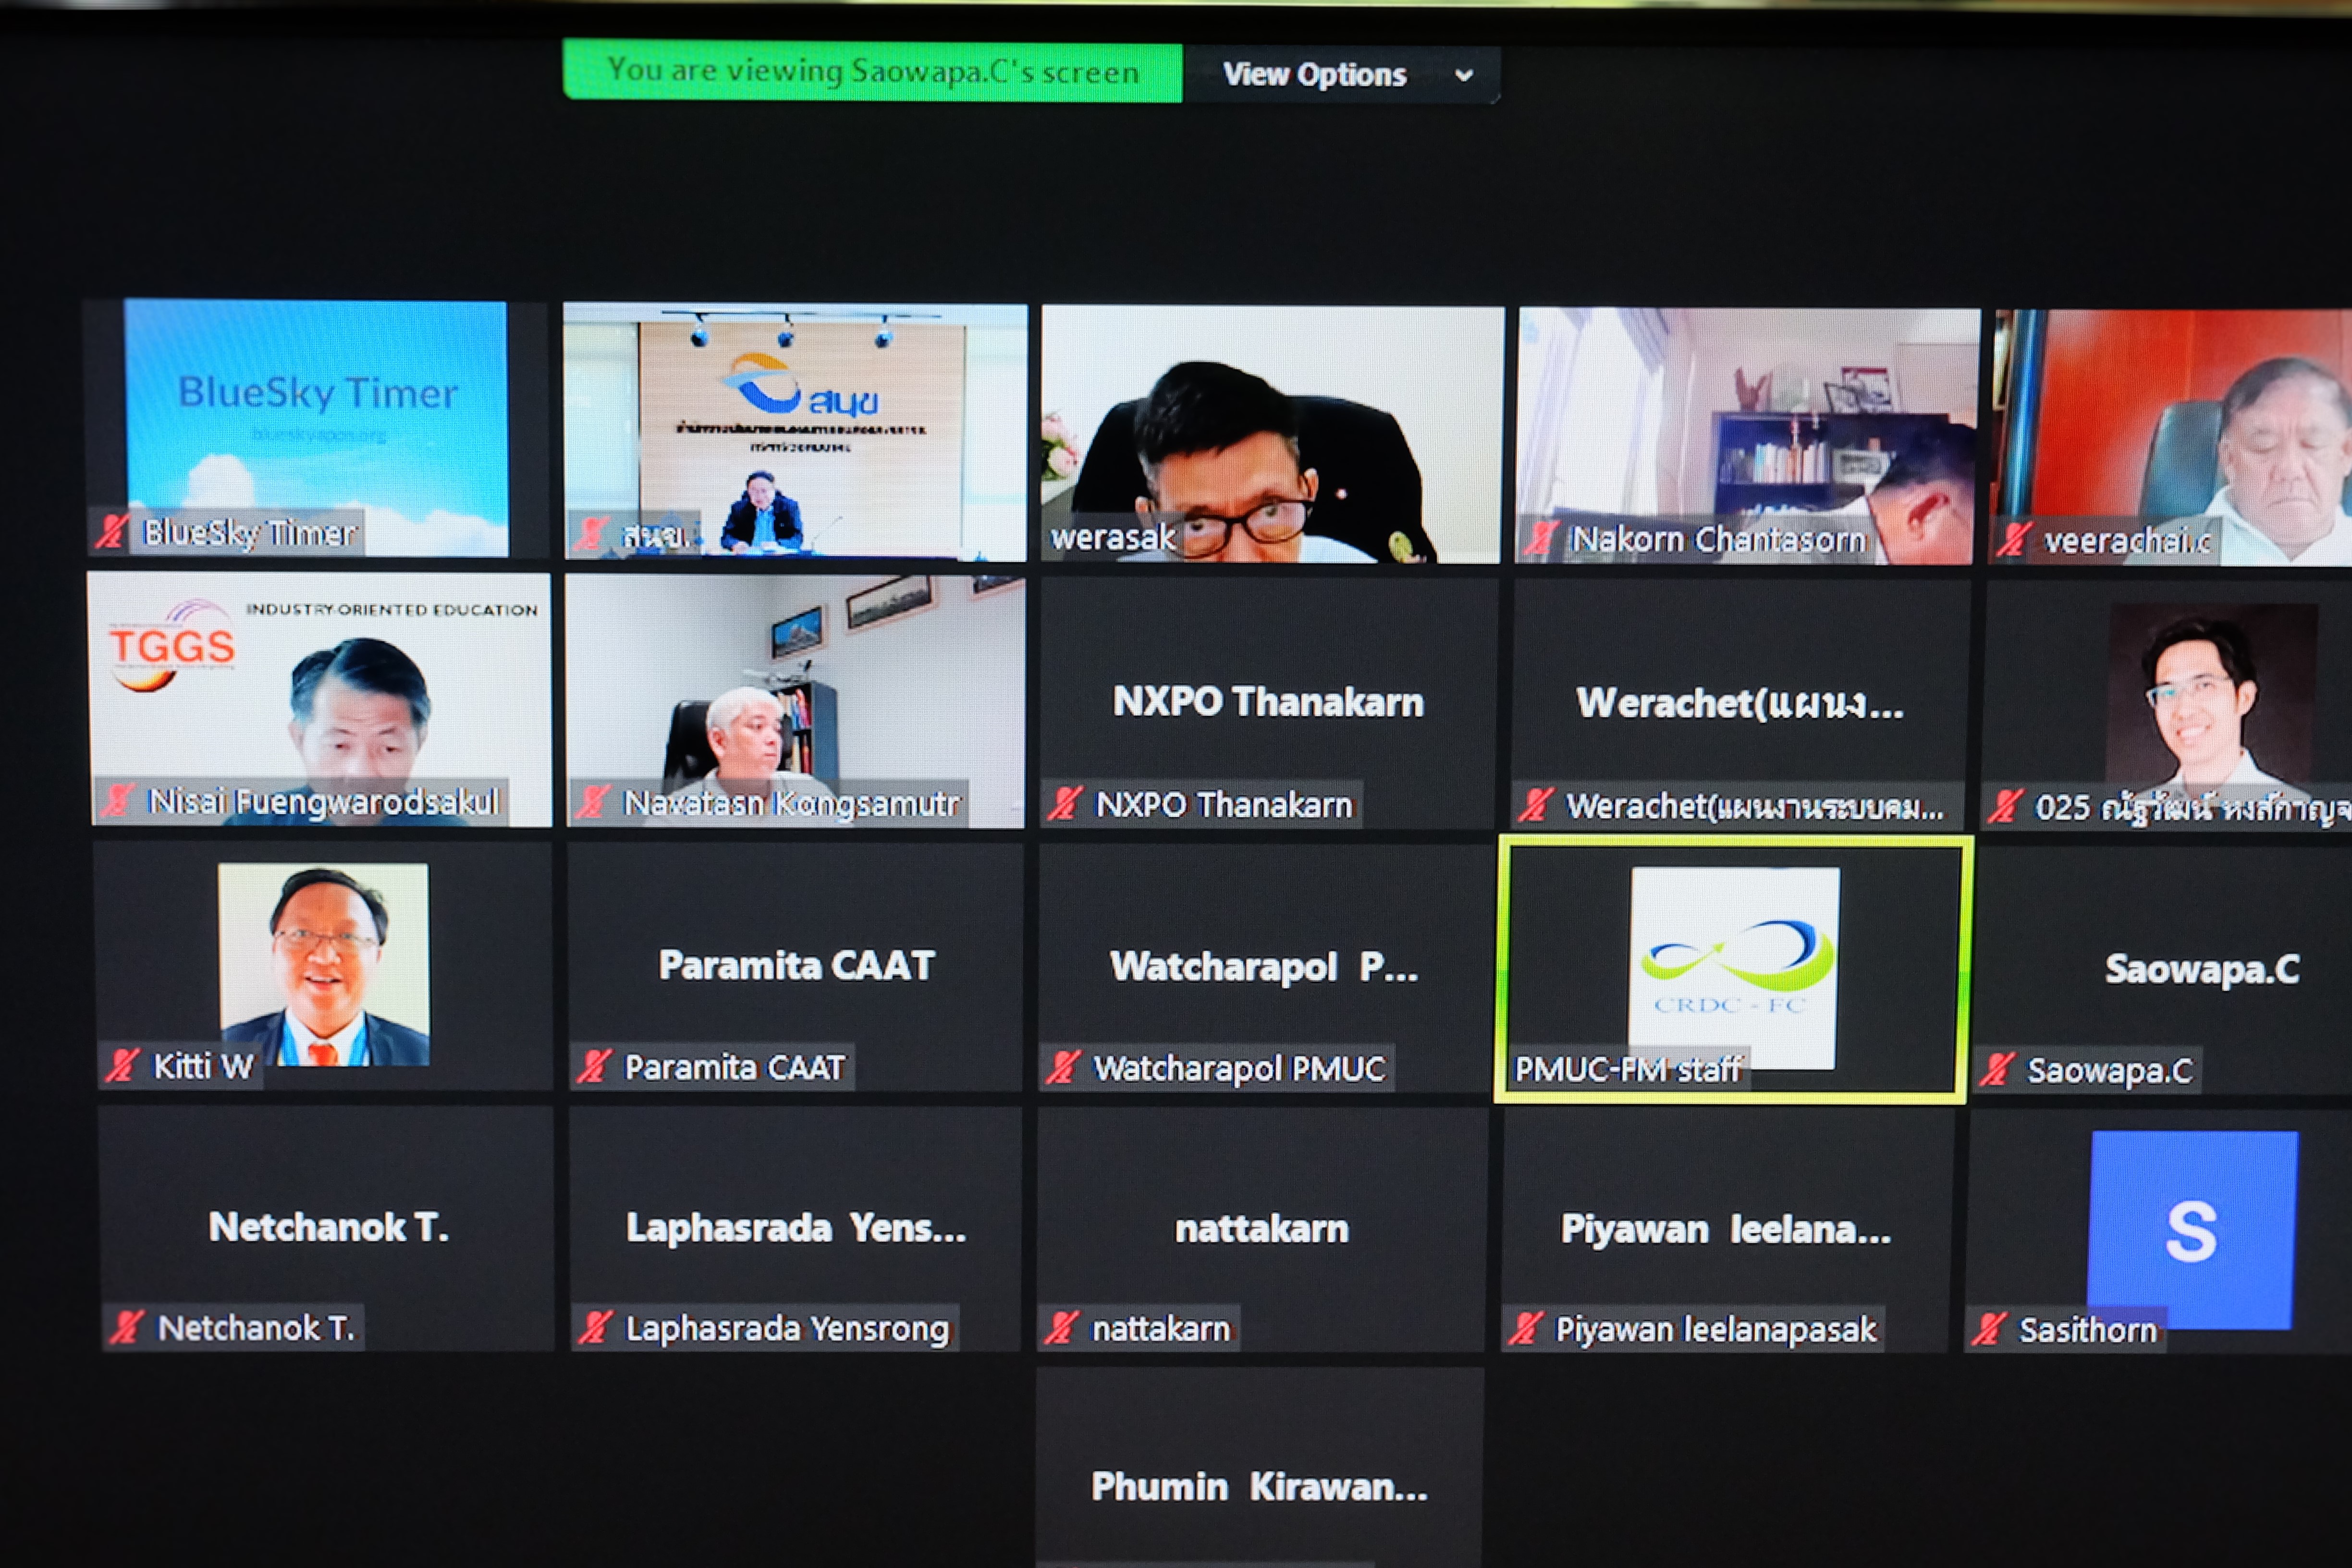Select werasak's video tile

click(1271, 434)
